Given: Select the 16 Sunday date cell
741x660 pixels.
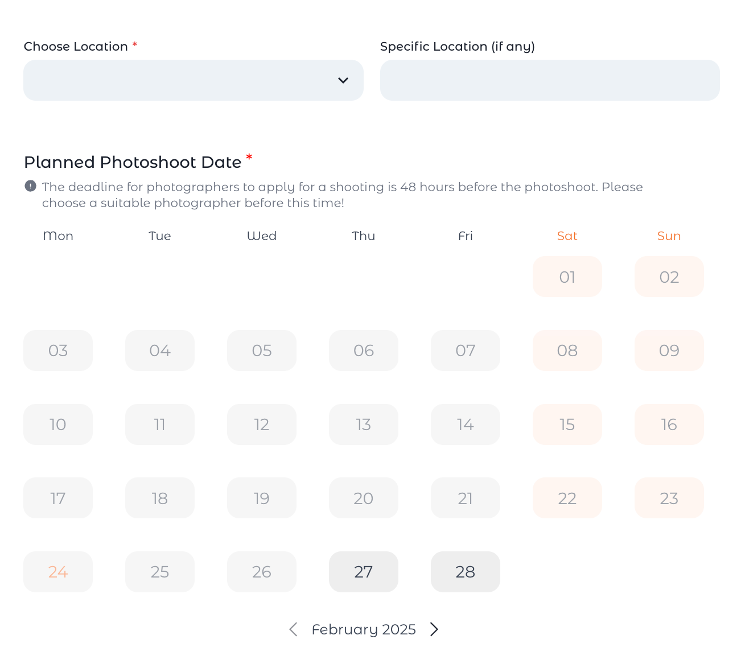Looking at the screenshot, I should point(669,424).
